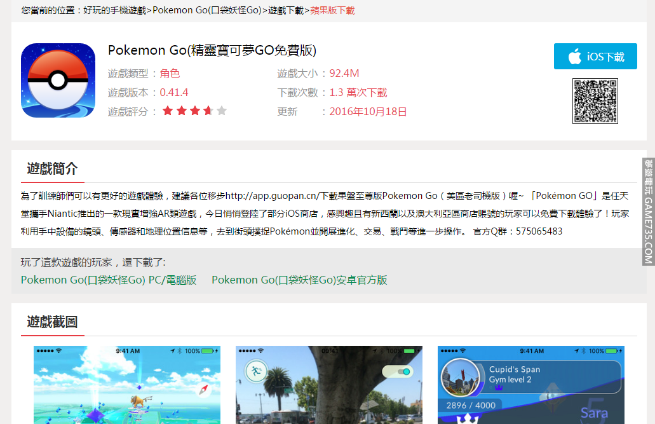Open the Pokemon Go PC/電腦版 link
Screen dimensions: 655x424
(x=109, y=280)
